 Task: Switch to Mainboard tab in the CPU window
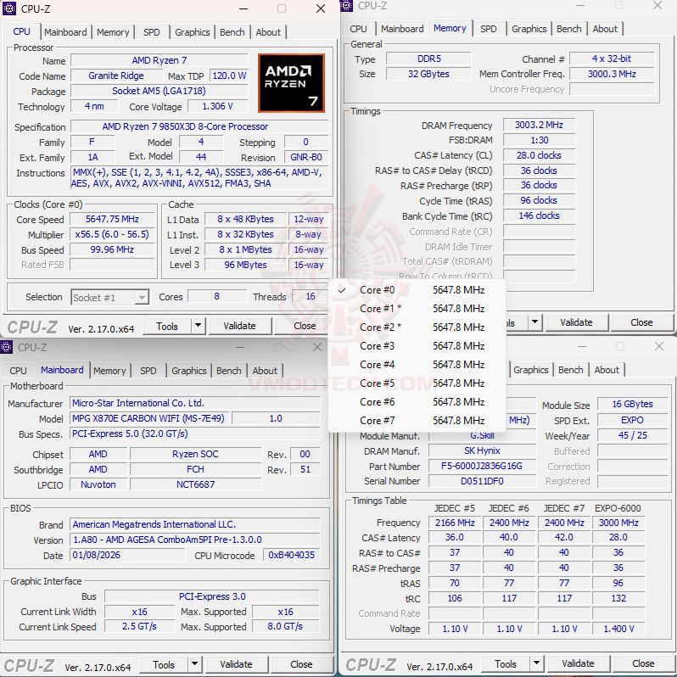click(65, 32)
